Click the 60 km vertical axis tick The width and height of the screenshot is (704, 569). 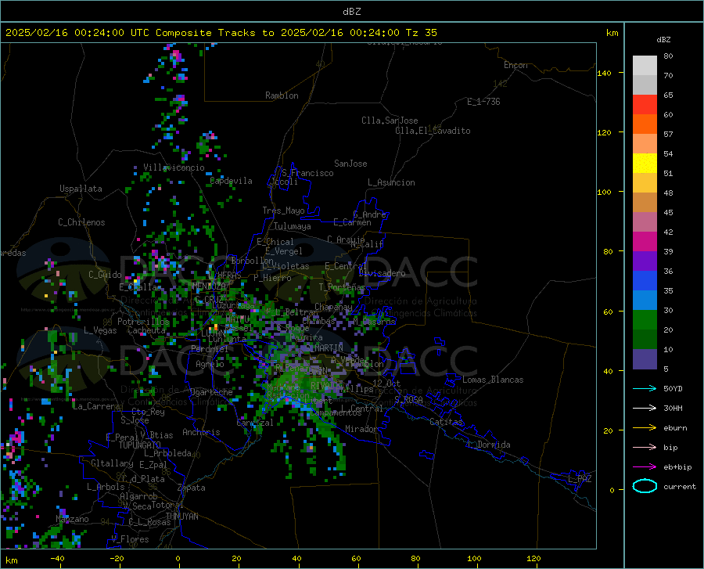coord(608,312)
